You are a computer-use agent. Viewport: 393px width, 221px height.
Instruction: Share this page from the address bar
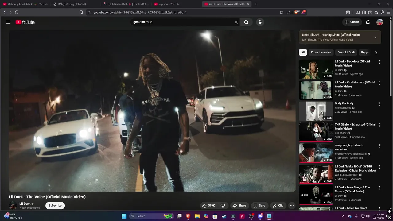(x=289, y=12)
